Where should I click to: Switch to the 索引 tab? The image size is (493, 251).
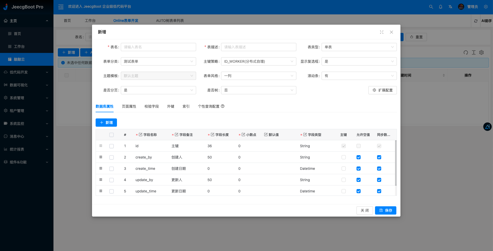(x=186, y=106)
